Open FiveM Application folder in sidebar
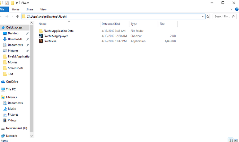The height and width of the screenshot is (142, 239). pyautogui.click(x=18, y=56)
